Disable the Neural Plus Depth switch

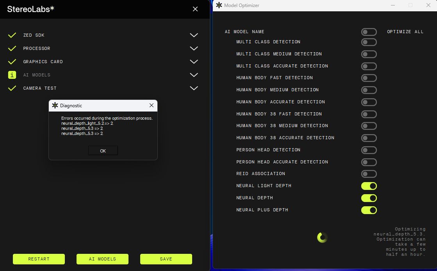(369, 210)
